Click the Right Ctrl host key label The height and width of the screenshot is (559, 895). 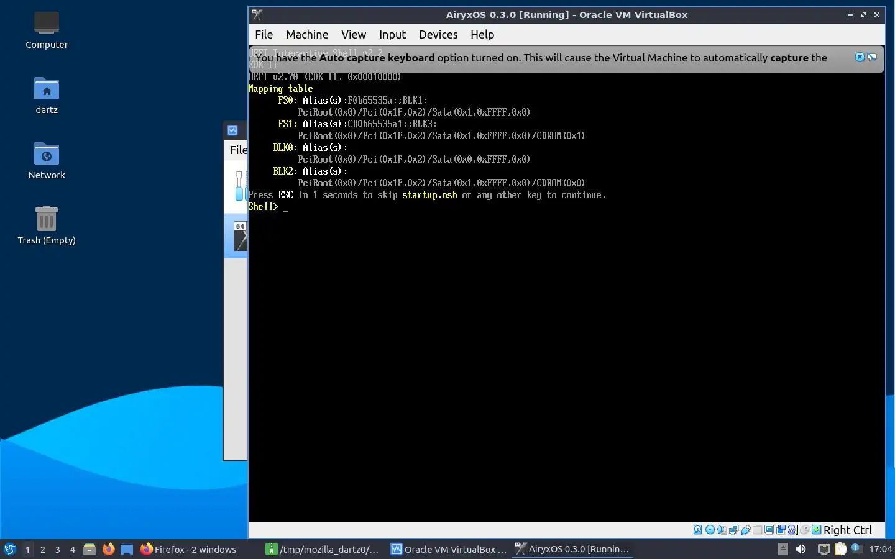point(848,530)
